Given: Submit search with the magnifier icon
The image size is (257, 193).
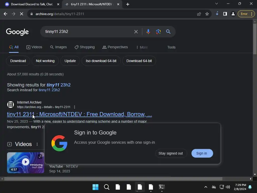Looking at the screenshot, I should pyautogui.click(x=168, y=31).
